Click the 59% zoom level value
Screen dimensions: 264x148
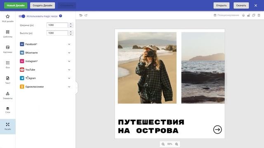[x=170, y=144]
